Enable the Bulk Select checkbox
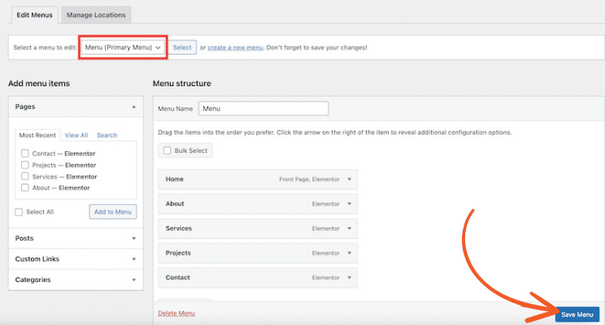The image size is (605, 325). click(x=167, y=150)
